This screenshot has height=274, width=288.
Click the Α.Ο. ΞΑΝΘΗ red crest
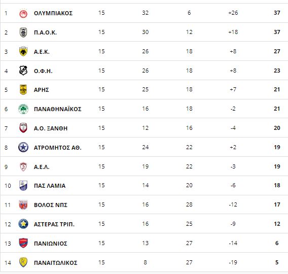tap(23, 128)
